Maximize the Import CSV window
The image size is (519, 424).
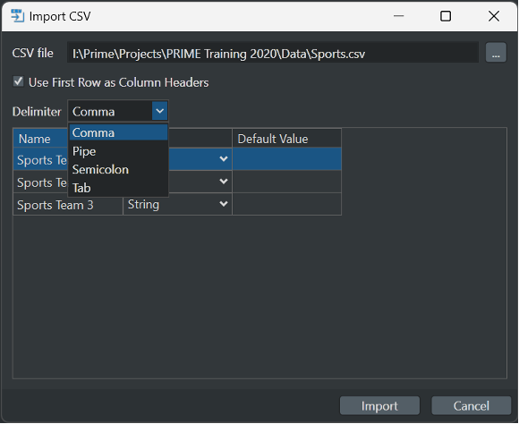click(446, 16)
